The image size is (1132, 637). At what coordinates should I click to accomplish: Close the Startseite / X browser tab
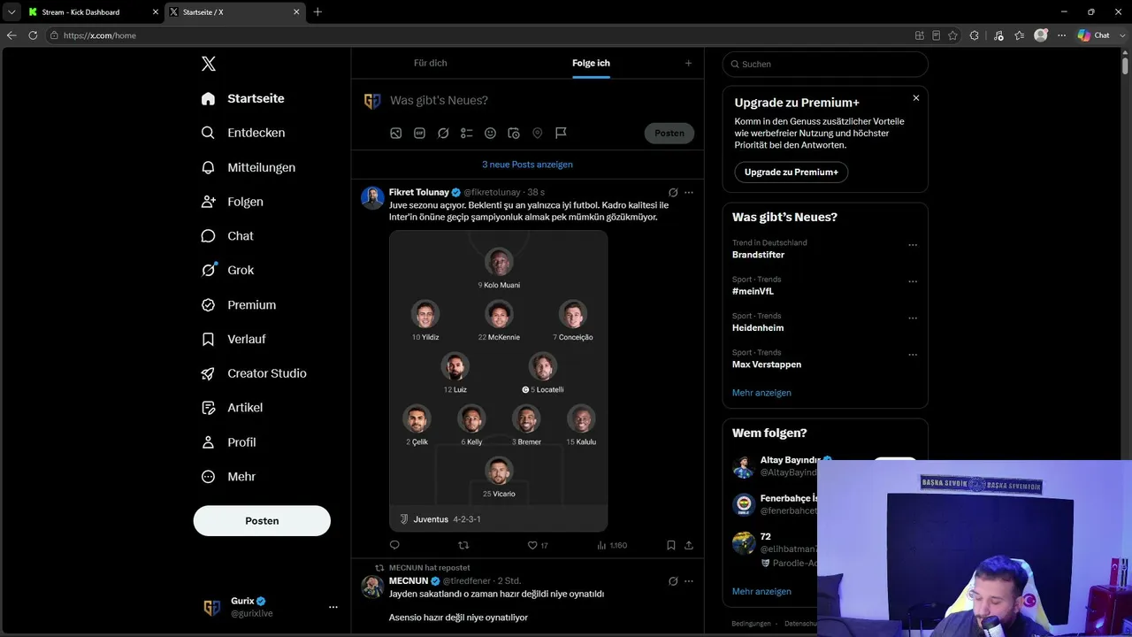point(296,12)
